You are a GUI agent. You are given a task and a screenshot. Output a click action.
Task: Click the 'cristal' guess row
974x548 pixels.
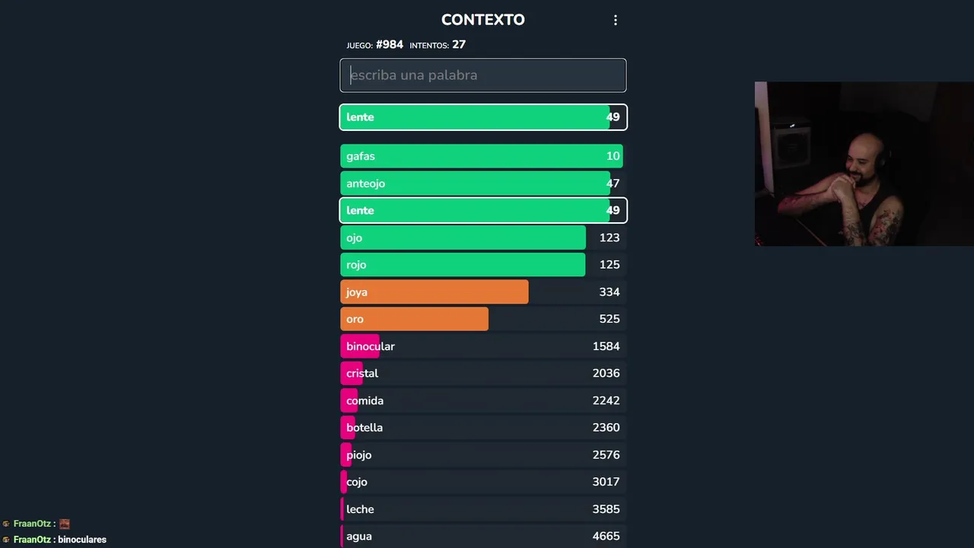coord(482,373)
